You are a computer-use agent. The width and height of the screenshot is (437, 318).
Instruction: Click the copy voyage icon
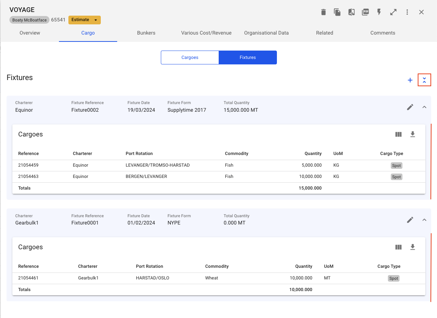coord(337,12)
